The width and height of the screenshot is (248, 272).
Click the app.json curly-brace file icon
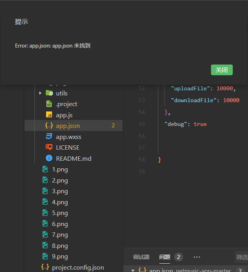coord(49,126)
